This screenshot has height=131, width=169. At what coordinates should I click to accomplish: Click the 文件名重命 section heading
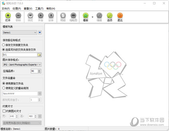coord(9,78)
